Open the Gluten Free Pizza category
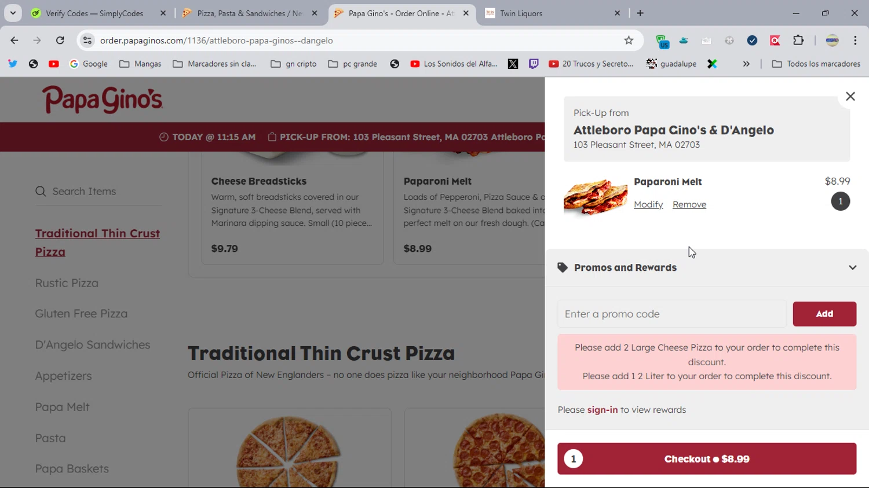Screen dimensions: 869x488 (81, 314)
